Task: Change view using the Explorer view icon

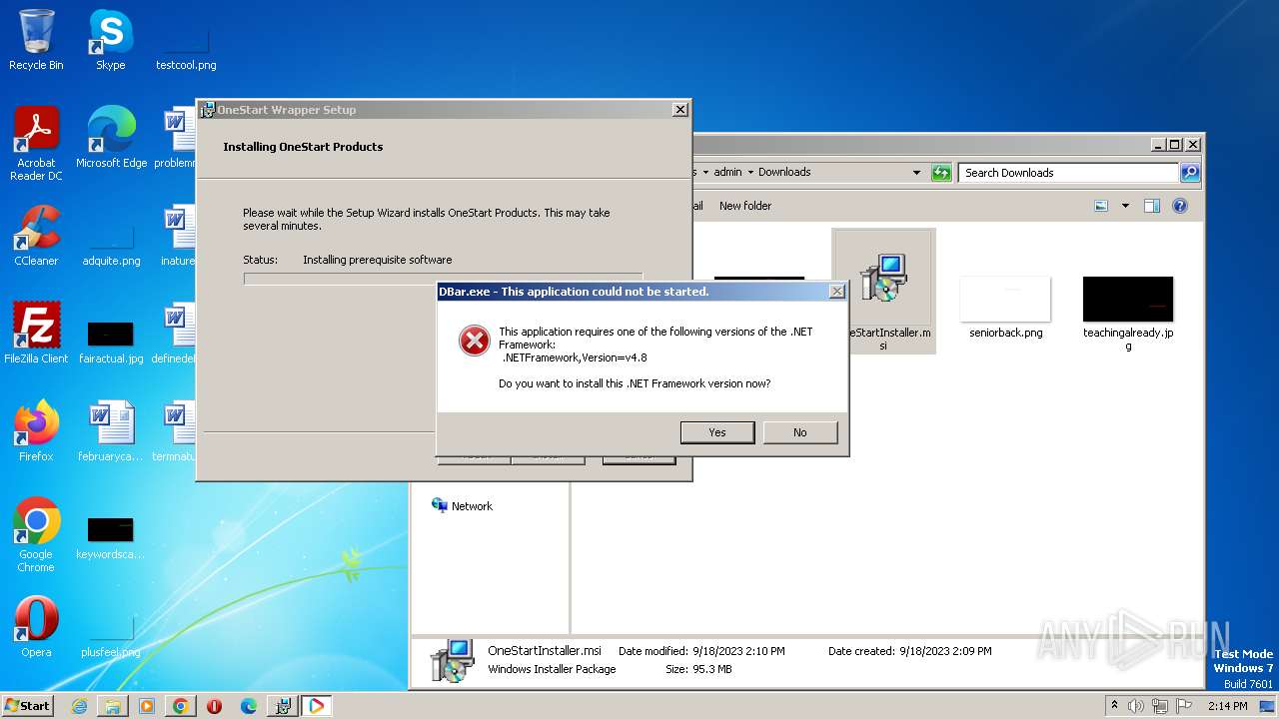Action: click(x=1101, y=206)
